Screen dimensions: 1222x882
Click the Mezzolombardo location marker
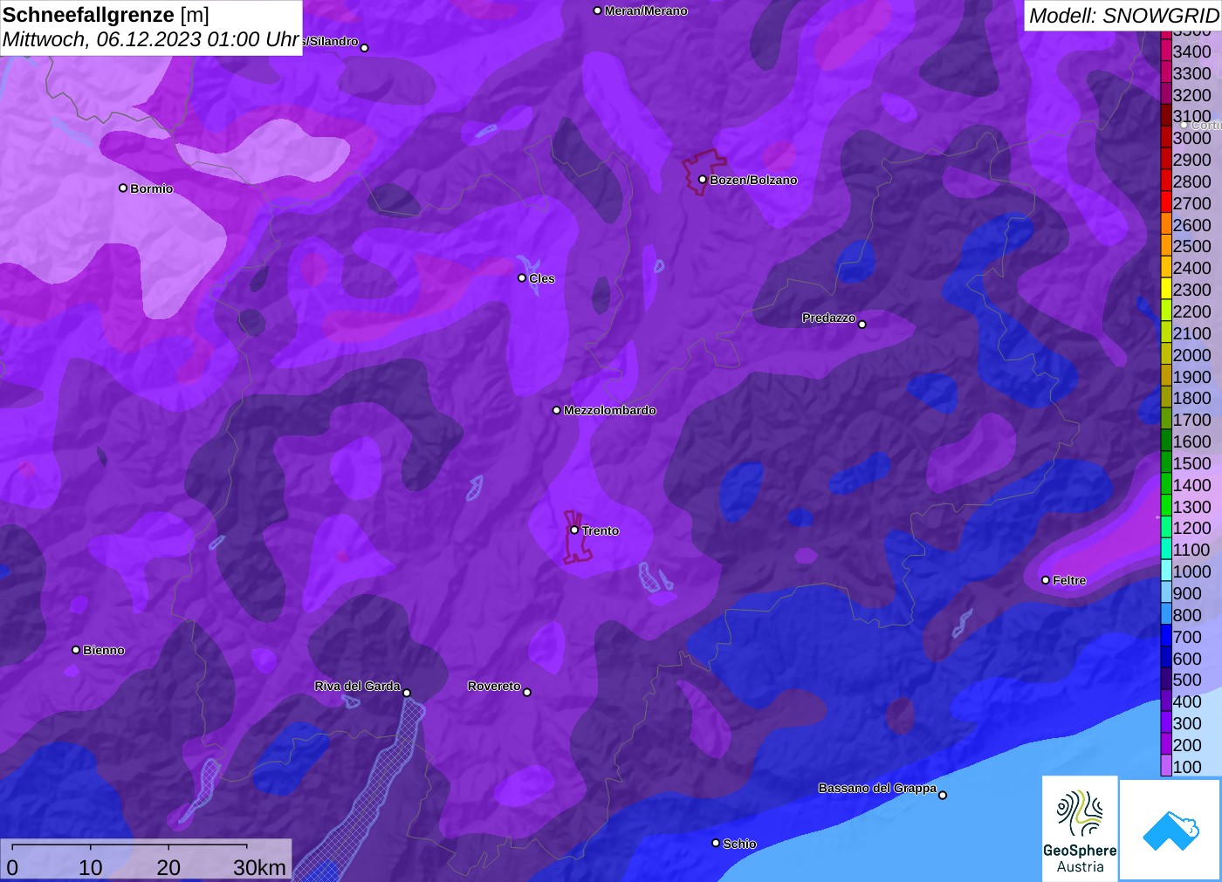(557, 409)
